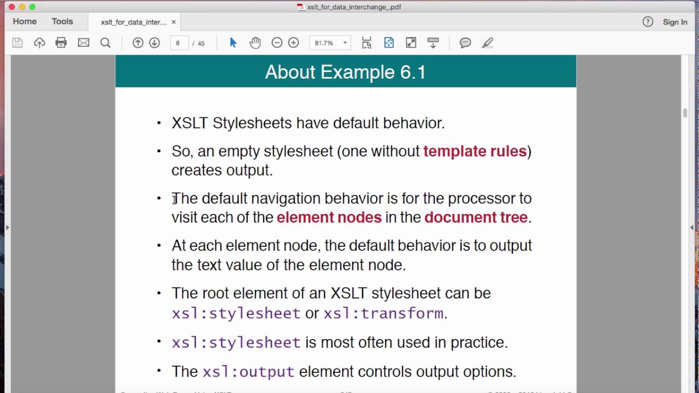Expand the right tools pane arrow

click(x=692, y=227)
